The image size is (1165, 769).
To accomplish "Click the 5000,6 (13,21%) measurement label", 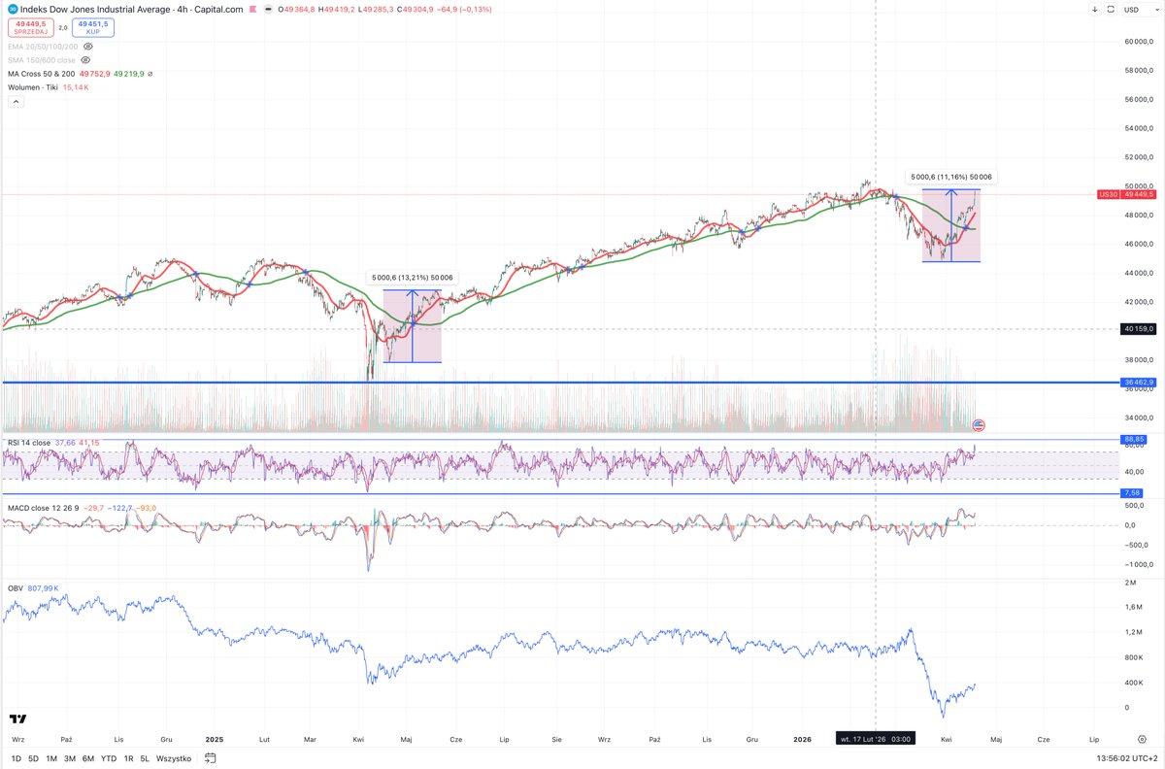I will click(412, 278).
